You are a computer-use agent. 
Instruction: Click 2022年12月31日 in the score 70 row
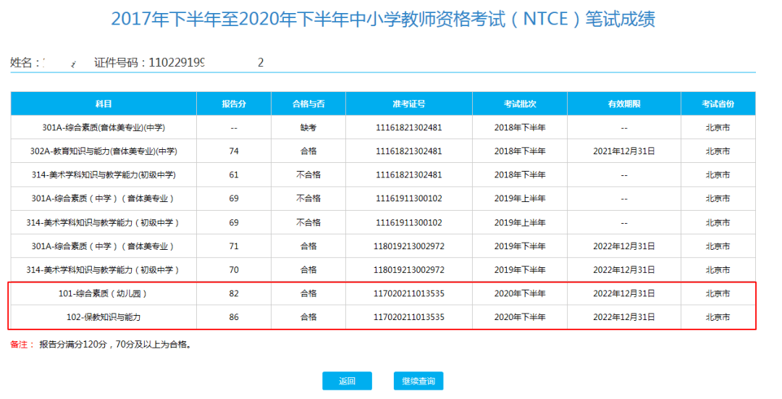[x=624, y=270]
